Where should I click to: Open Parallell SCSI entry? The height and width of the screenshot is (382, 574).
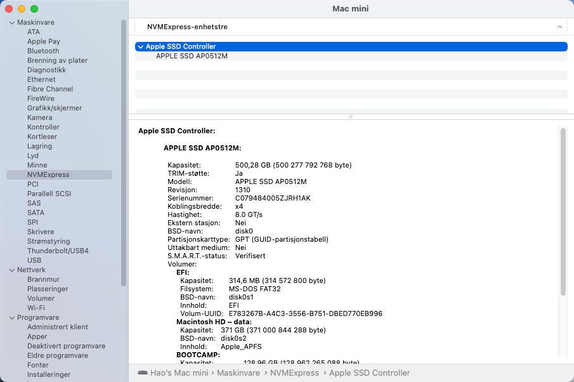tap(49, 194)
